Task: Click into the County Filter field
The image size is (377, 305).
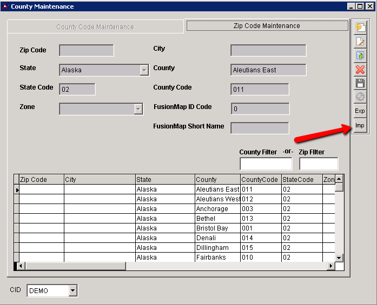Action: click(x=266, y=164)
